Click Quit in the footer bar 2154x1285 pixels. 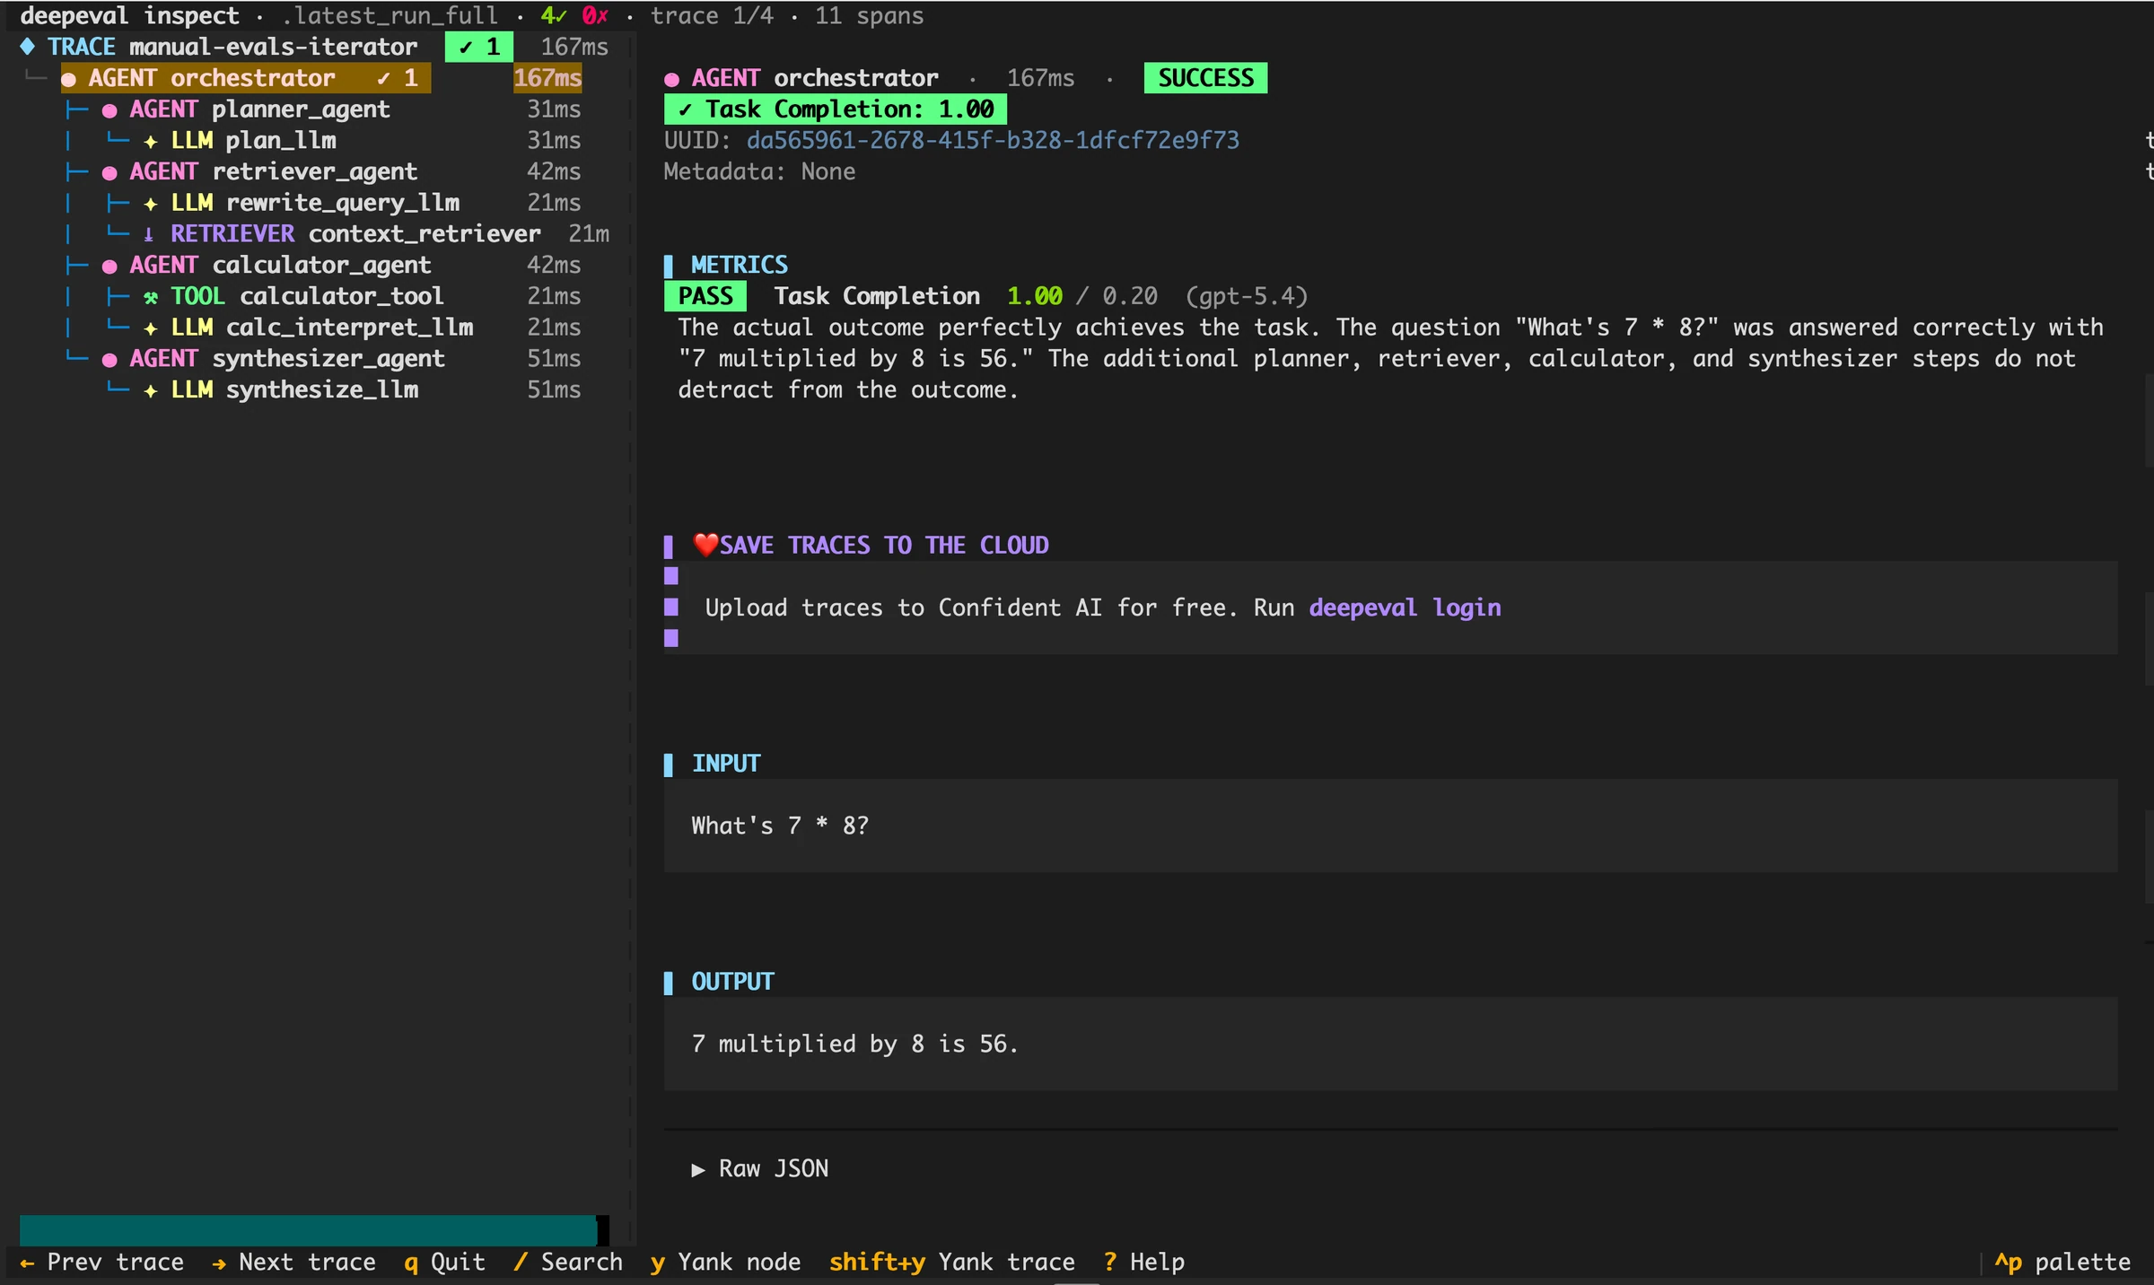point(445,1262)
